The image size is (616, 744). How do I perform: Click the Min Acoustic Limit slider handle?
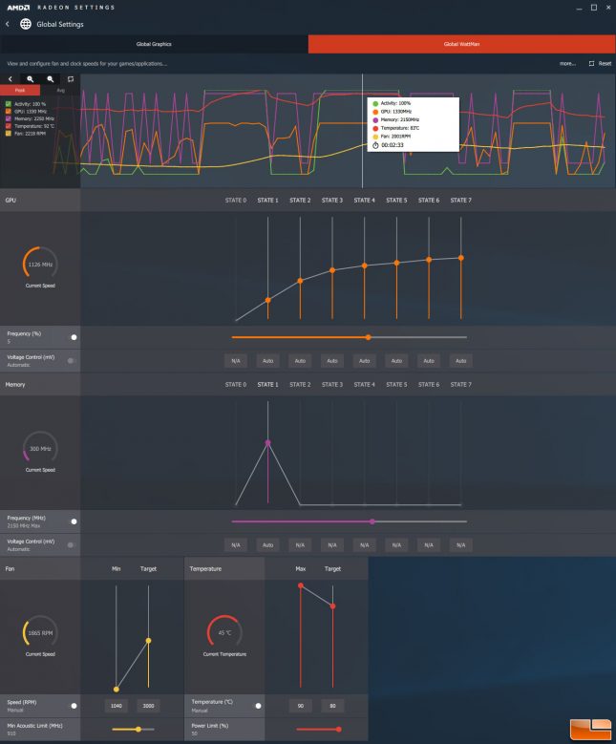[x=138, y=730]
